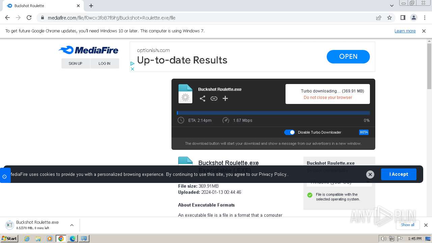Close the cookie banner with the X
Viewport: 432px width, 243px height.
coord(370,174)
